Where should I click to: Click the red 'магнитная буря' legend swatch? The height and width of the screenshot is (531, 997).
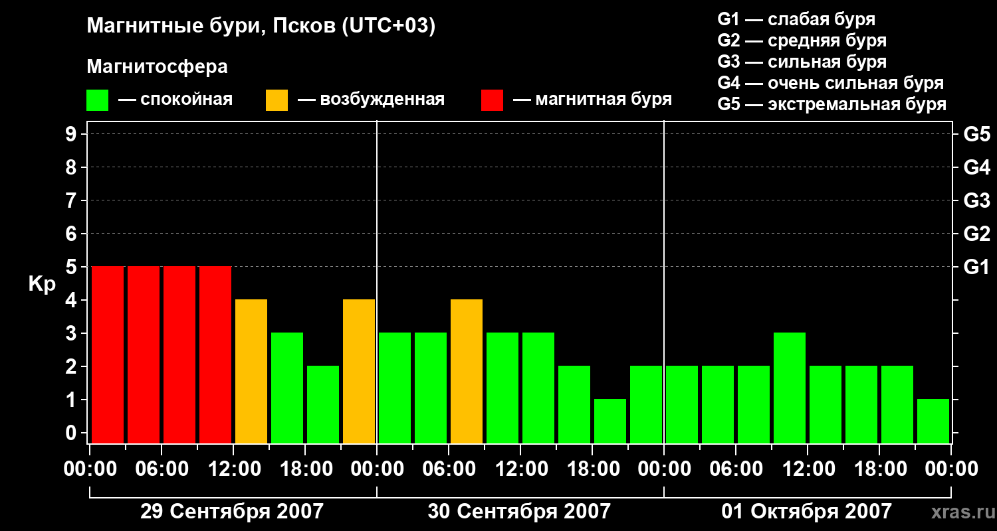click(493, 100)
